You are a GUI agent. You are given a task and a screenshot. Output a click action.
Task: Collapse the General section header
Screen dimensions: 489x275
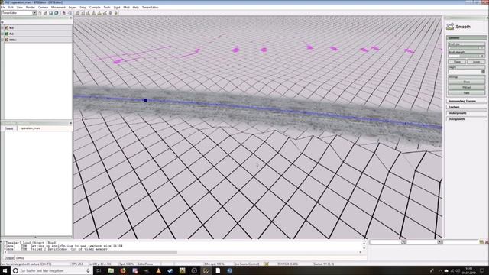(466, 37)
